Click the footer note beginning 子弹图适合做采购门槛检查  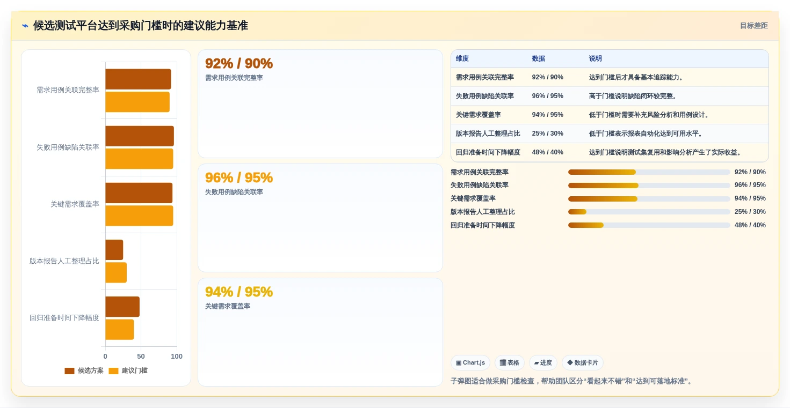(572, 381)
